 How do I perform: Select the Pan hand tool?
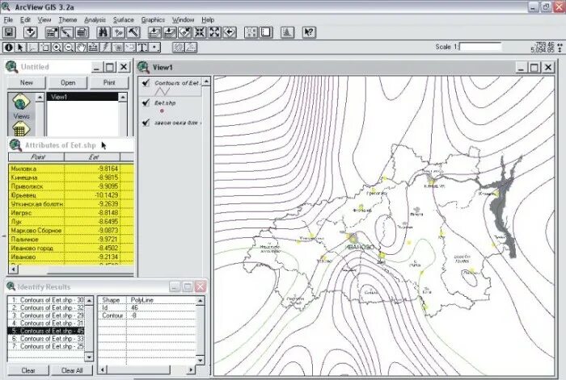pyautogui.click(x=82, y=47)
